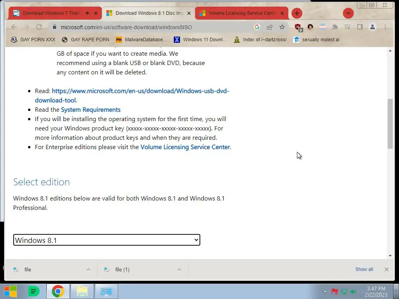Share this page using the share icon
This screenshot has width=399, height=299.
tap(270, 27)
